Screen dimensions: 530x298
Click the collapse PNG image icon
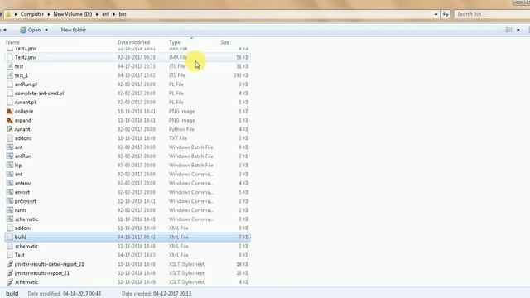click(x=10, y=111)
